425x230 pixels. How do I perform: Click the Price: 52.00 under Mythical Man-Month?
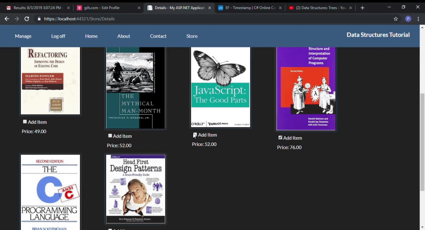(119, 145)
